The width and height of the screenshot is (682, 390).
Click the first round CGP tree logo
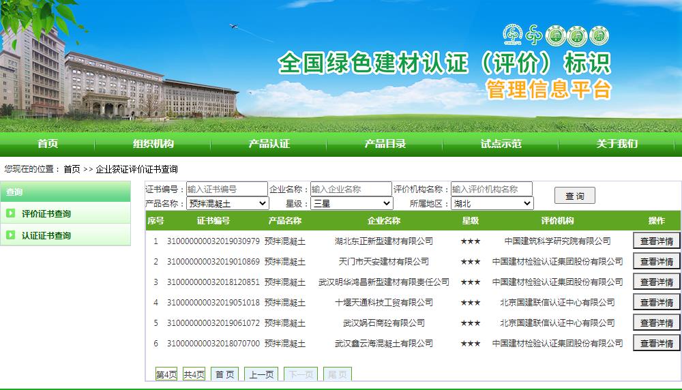tap(512, 35)
